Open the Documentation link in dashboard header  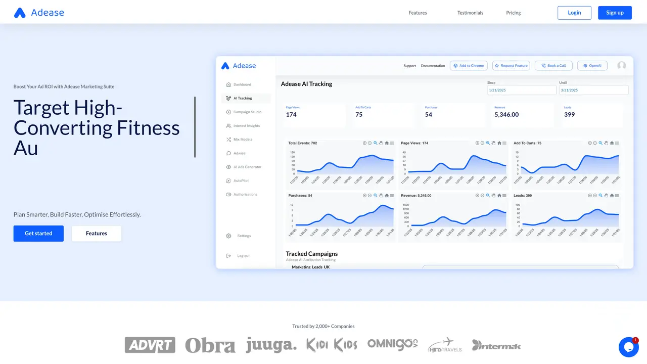point(433,66)
